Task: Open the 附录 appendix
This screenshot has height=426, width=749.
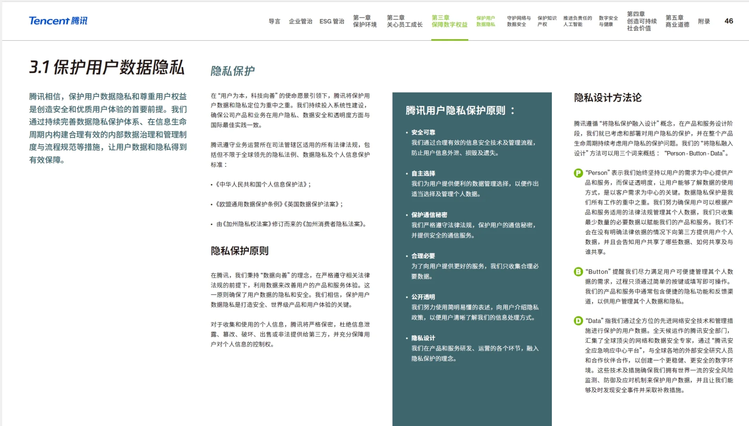Action: pos(704,22)
